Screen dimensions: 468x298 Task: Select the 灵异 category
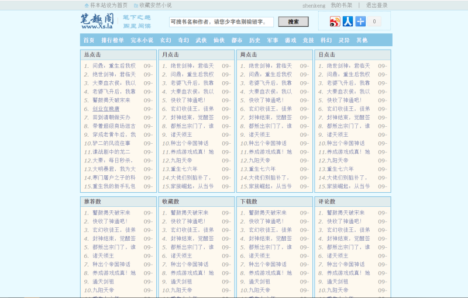click(x=344, y=40)
